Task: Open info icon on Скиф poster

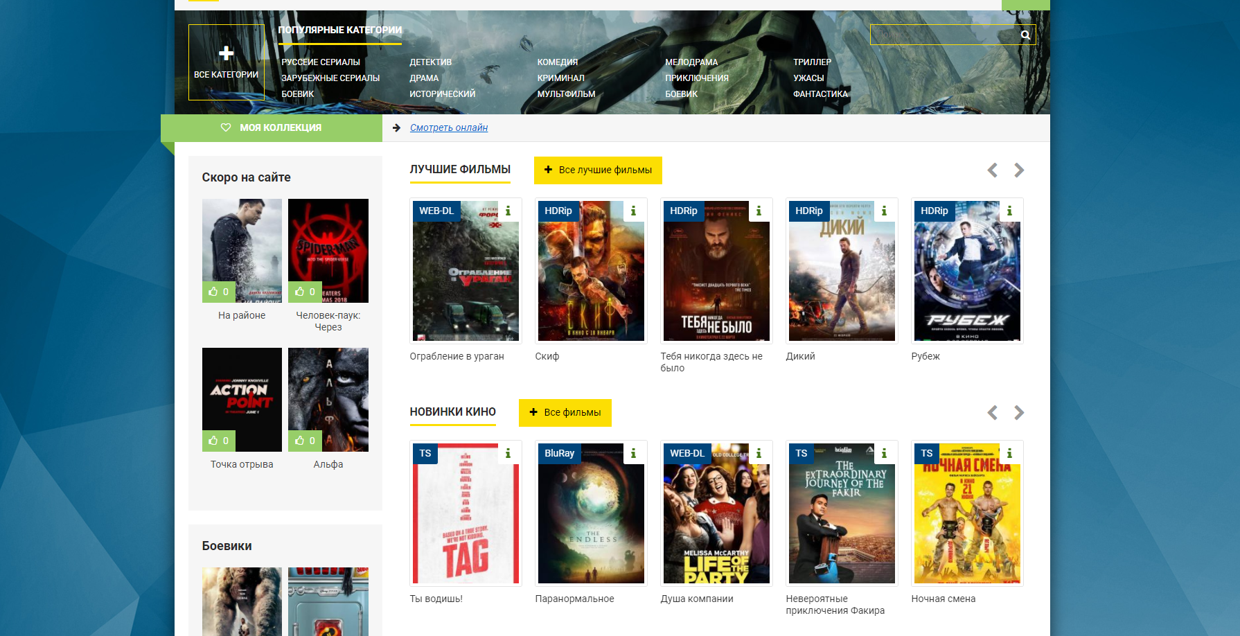Action: (633, 211)
